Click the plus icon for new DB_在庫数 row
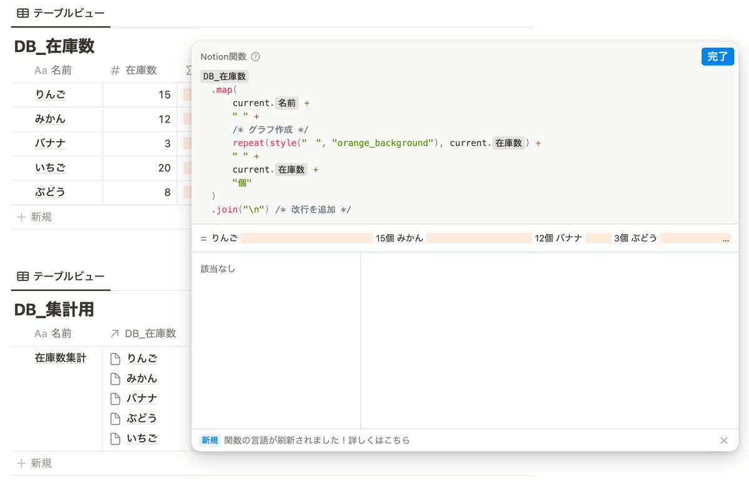 (21, 217)
